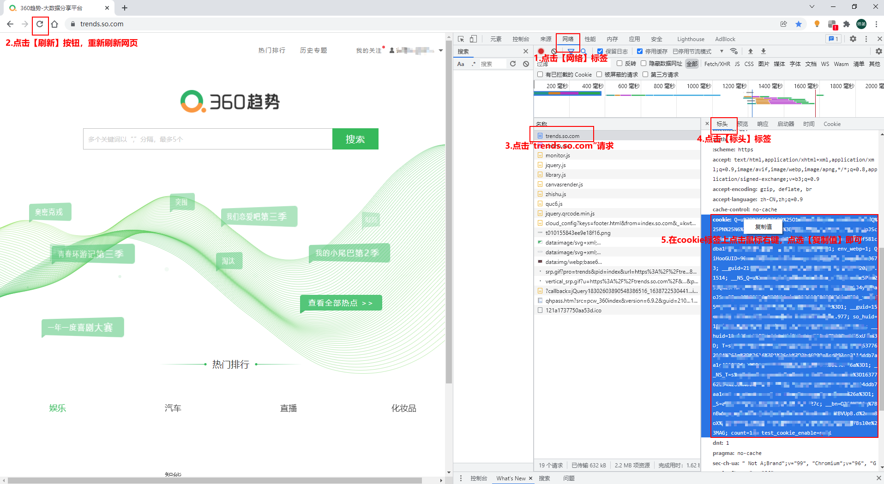Click the export HAR download arrow icon

pyautogui.click(x=764, y=51)
